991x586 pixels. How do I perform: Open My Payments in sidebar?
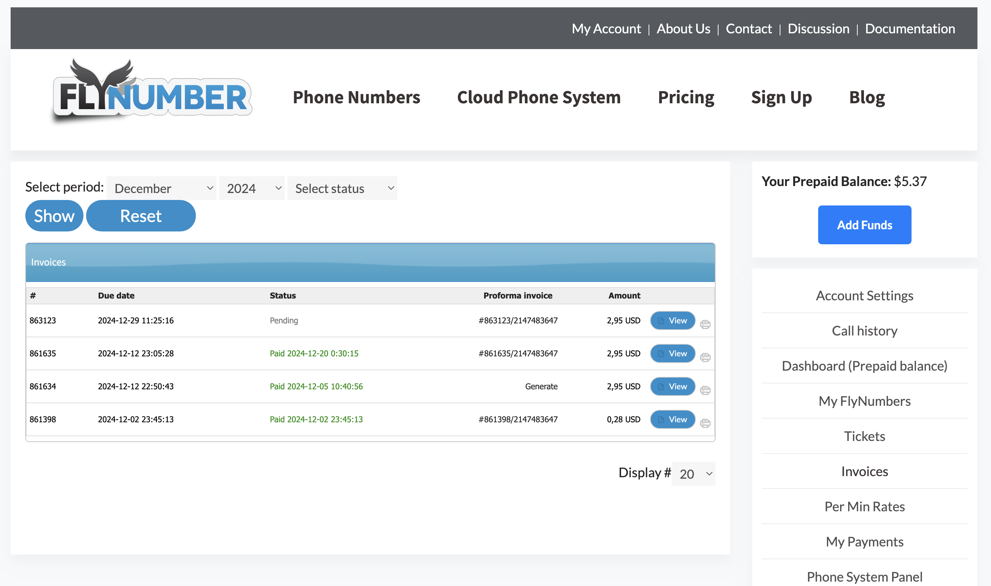(865, 541)
